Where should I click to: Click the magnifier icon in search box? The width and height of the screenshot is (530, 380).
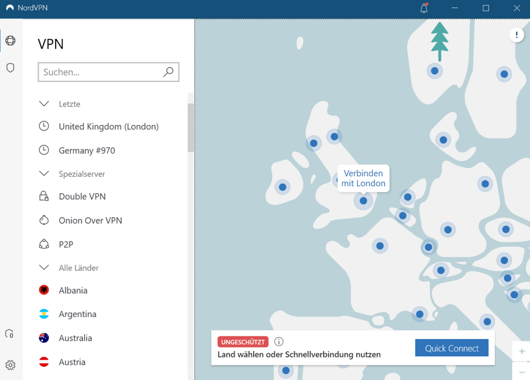click(x=168, y=72)
